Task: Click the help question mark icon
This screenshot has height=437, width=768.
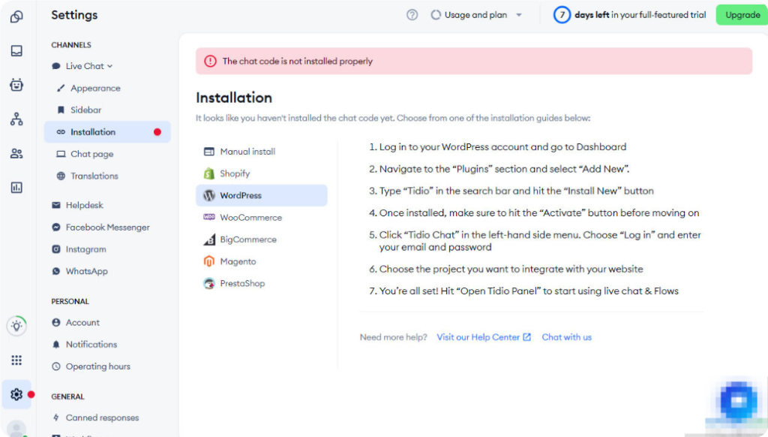Action: (412, 15)
